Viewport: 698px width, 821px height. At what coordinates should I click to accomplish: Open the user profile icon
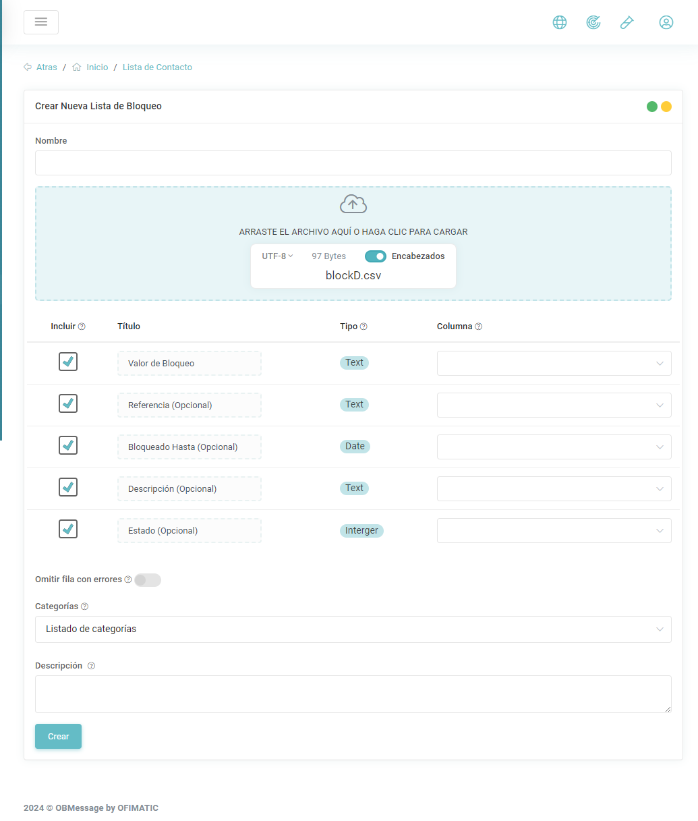point(666,22)
